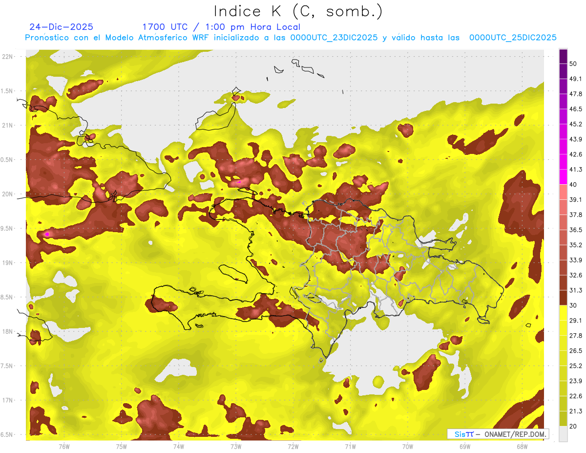The image size is (586, 453).
Task: Click the 75W longitude label
Action: [x=121, y=446]
